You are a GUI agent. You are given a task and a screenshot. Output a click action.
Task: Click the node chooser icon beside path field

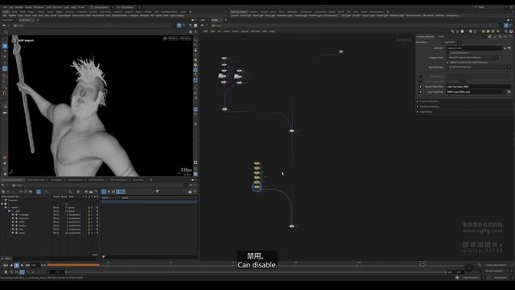click(x=509, y=48)
